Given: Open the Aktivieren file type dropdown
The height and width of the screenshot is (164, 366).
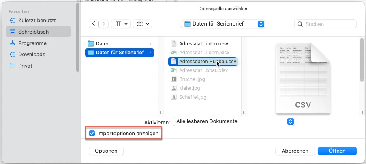Looking at the screenshot, I should tap(233, 121).
